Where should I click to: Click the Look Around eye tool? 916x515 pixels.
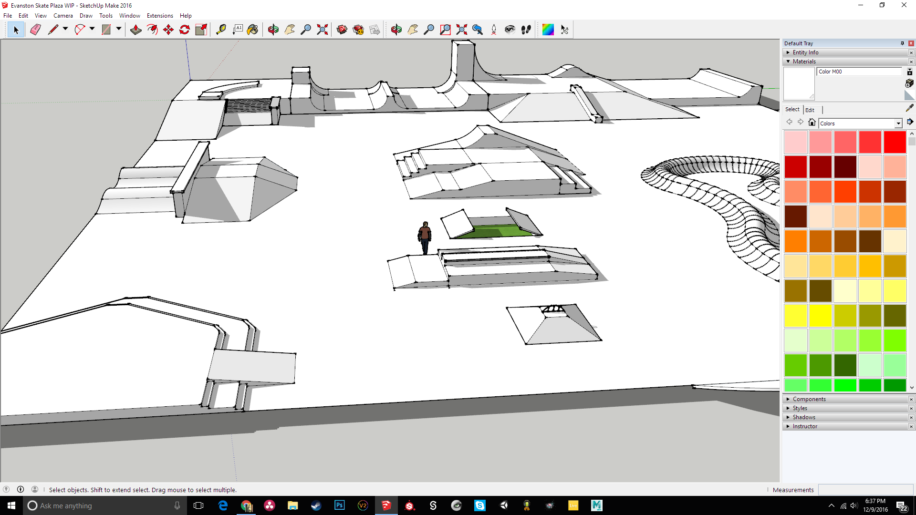coord(510,30)
